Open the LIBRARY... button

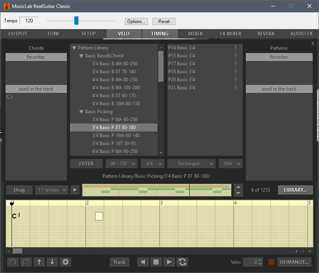click(x=296, y=190)
